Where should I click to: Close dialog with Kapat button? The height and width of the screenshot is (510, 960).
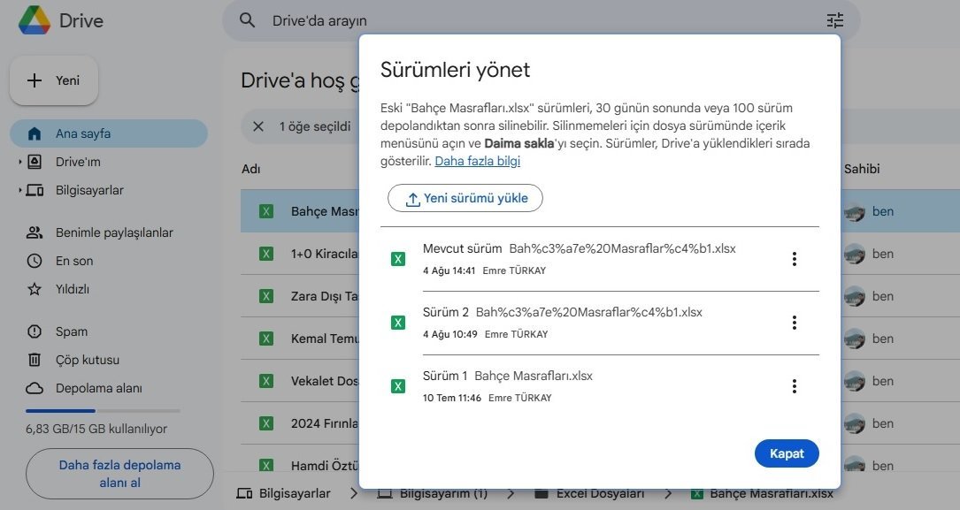[x=787, y=453]
